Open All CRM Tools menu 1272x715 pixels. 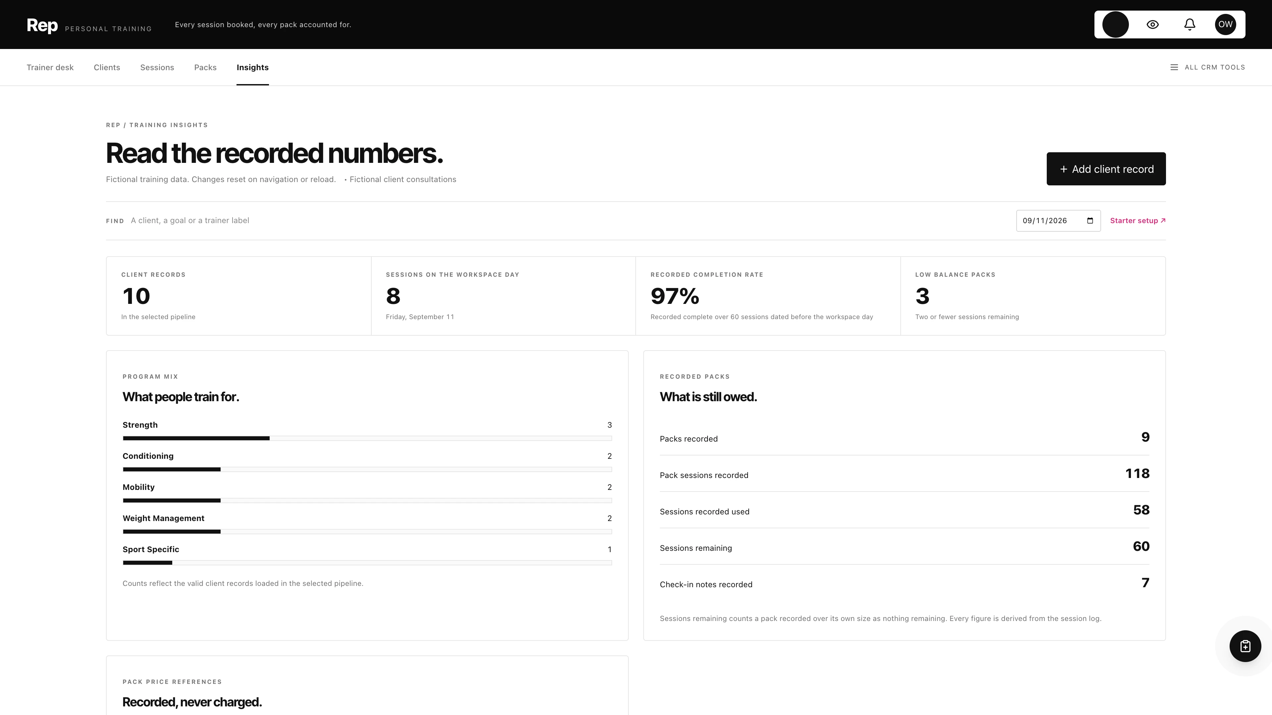1207,67
